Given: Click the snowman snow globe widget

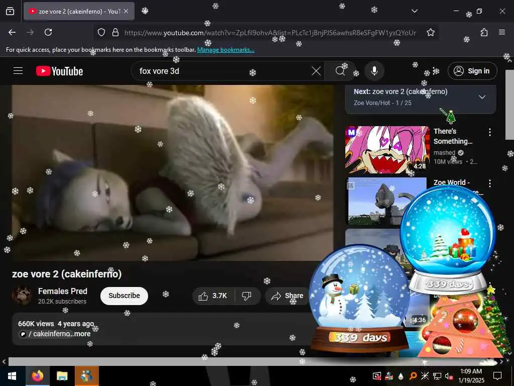Looking at the screenshot, I should pyautogui.click(x=359, y=299).
